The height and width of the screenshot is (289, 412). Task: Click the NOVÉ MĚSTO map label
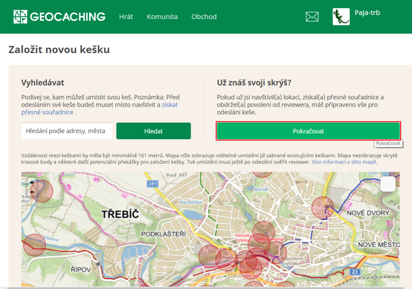[379, 245]
